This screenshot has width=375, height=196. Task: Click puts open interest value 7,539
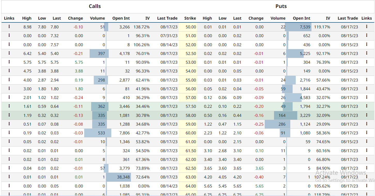point(305,27)
